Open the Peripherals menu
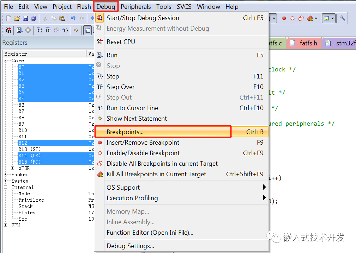The height and width of the screenshot is (253, 356). pyautogui.click(x=136, y=6)
